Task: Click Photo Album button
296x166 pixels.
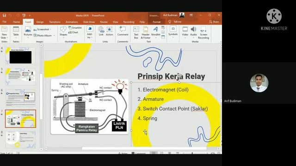Action: 43,36
